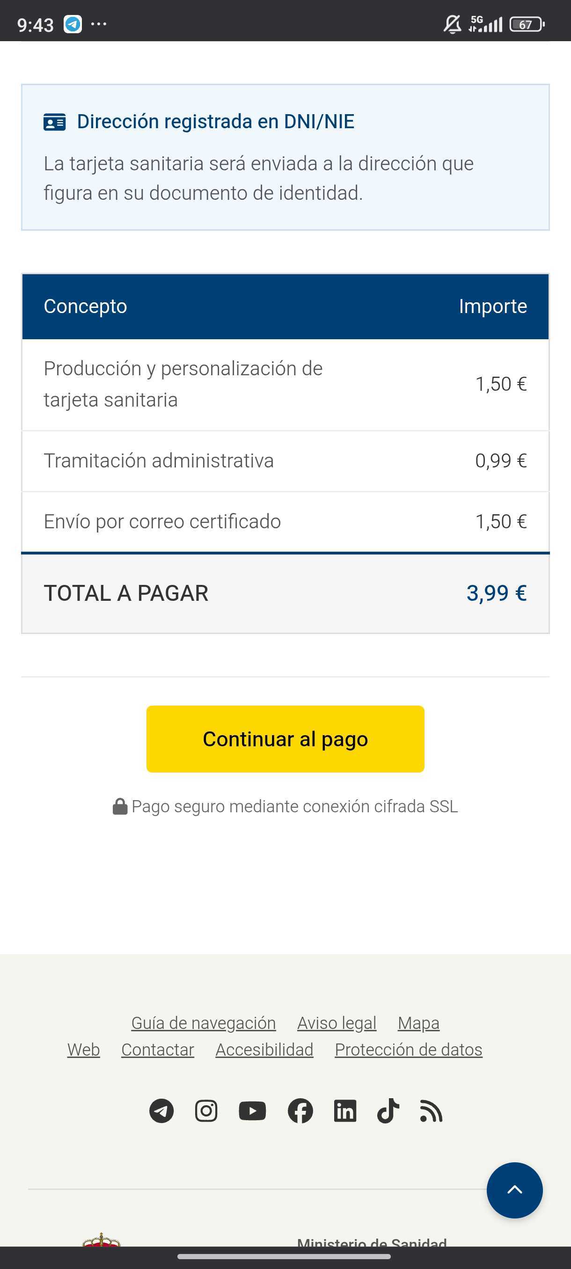Open the Guía de navegación link
The width and height of the screenshot is (571, 1269).
click(204, 1023)
